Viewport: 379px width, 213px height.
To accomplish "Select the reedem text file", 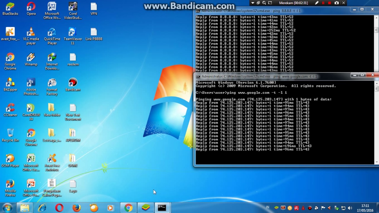I will 73,60.
